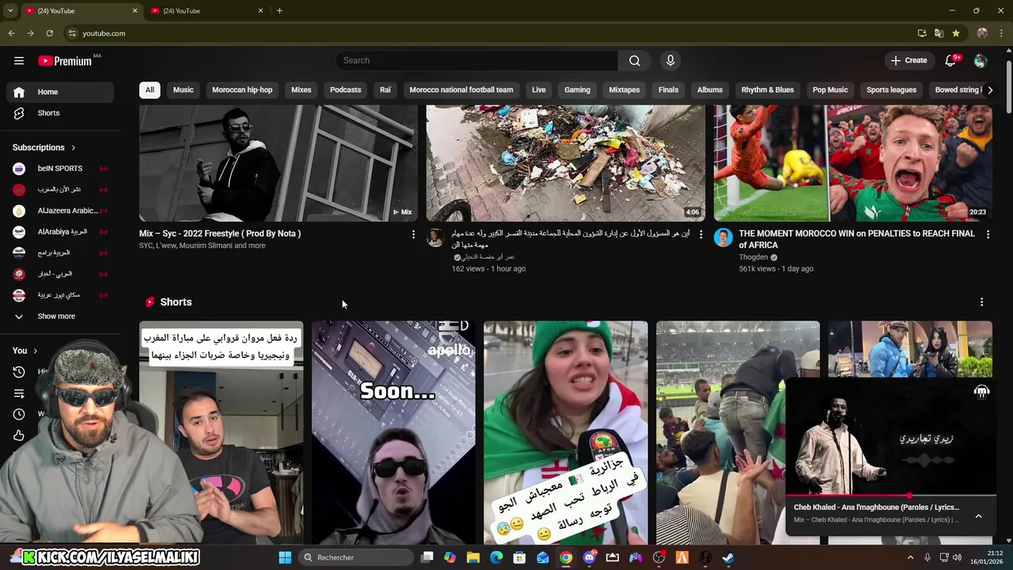Select the All filter chip

point(150,89)
